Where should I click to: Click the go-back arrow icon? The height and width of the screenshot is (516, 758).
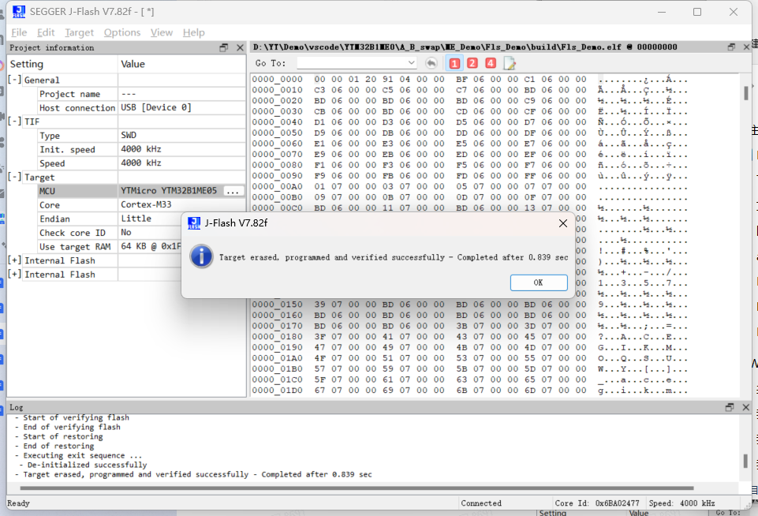pos(431,63)
